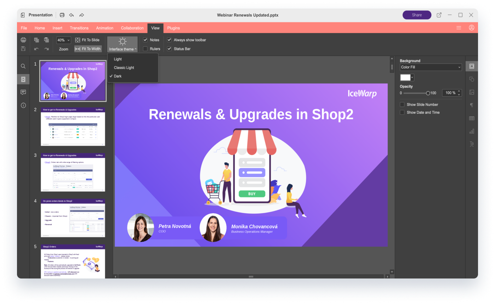Open the paragraph settings icon
The height and width of the screenshot is (304, 495).
tap(472, 105)
